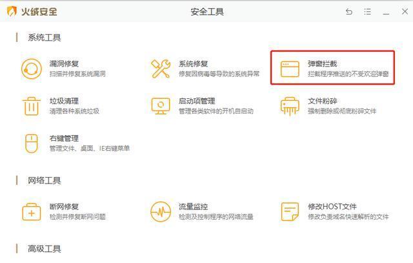
Task: Open the 启动项管理 monitor icon
Action: [x=161, y=106]
